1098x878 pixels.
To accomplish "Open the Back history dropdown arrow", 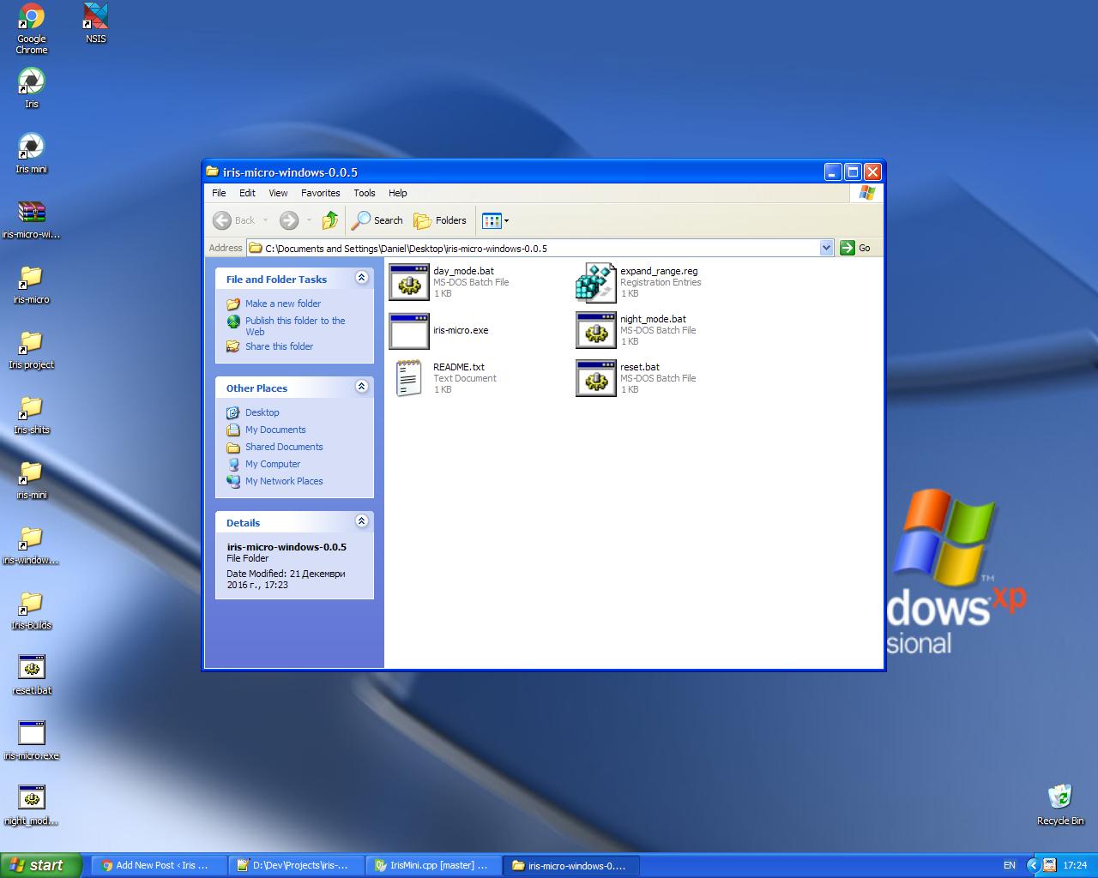I will pyautogui.click(x=265, y=220).
